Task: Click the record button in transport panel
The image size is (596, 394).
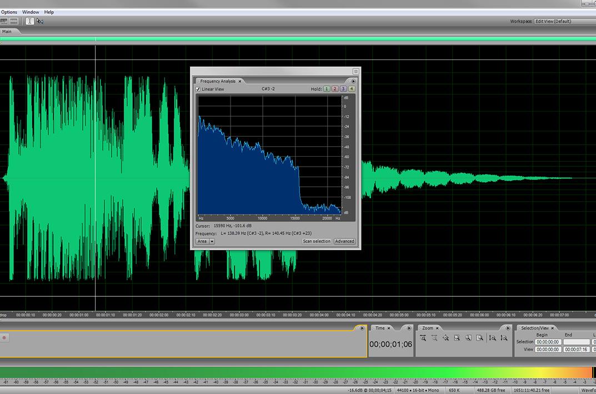Action: 4,337
